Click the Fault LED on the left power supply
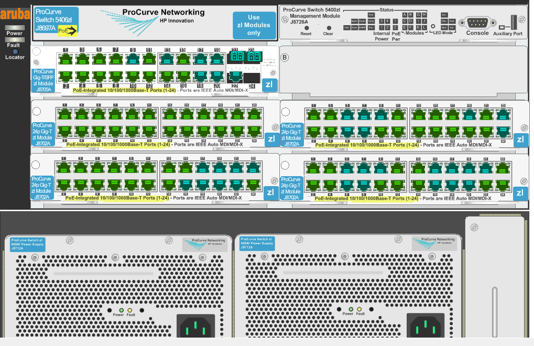534x346 pixels. pyautogui.click(x=130, y=310)
